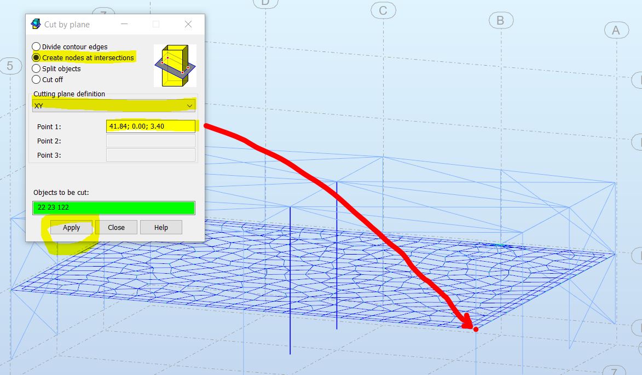
Task: Click the highlighted Point 1 coordinates field
Action: pos(151,126)
